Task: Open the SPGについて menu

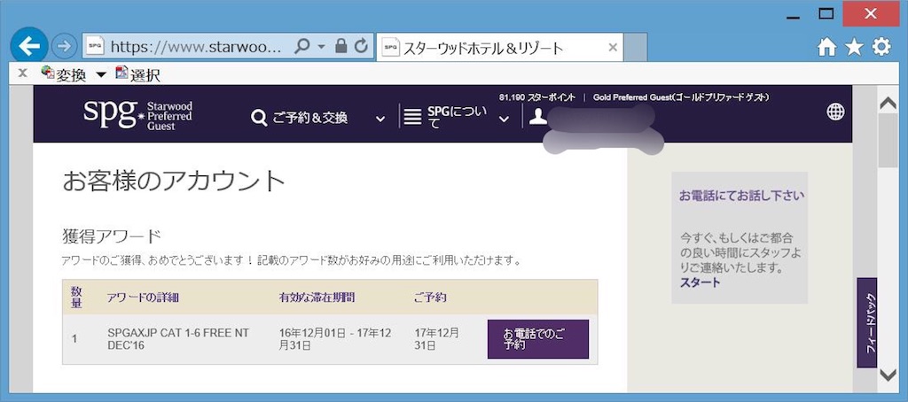Action: click(456, 118)
